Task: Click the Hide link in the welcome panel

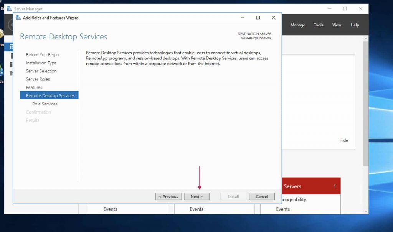Action: [343, 140]
